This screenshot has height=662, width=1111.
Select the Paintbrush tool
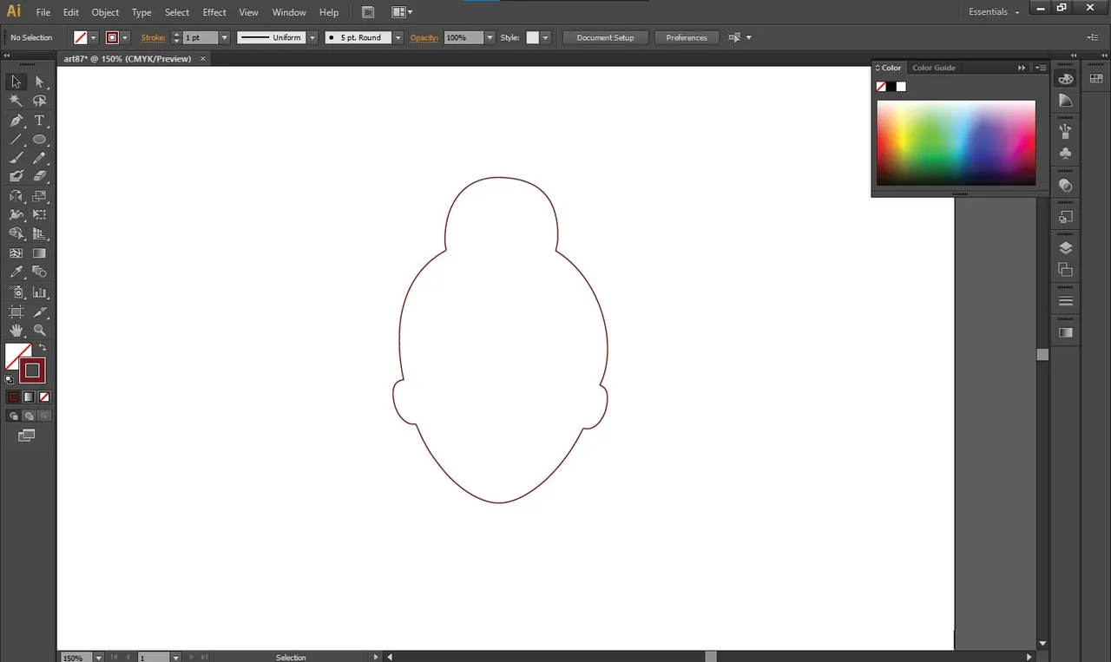coord(16,158)
